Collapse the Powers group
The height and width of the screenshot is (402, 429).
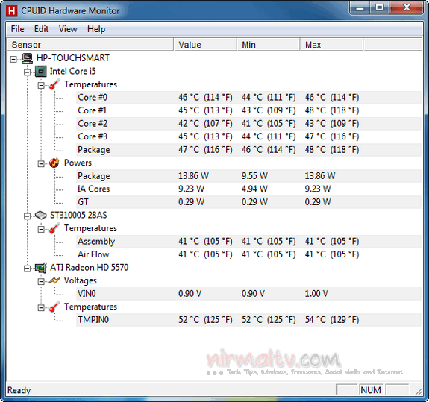tap(41, 164)
